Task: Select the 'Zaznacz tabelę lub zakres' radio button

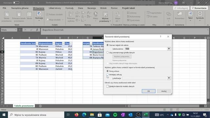Action: tap(107, 45)
